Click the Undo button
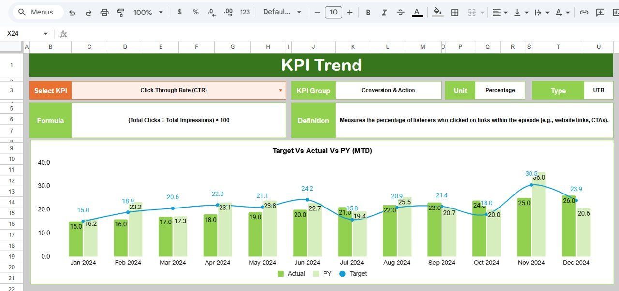Screen dimensions: 619x291 (x=72, y=12)
